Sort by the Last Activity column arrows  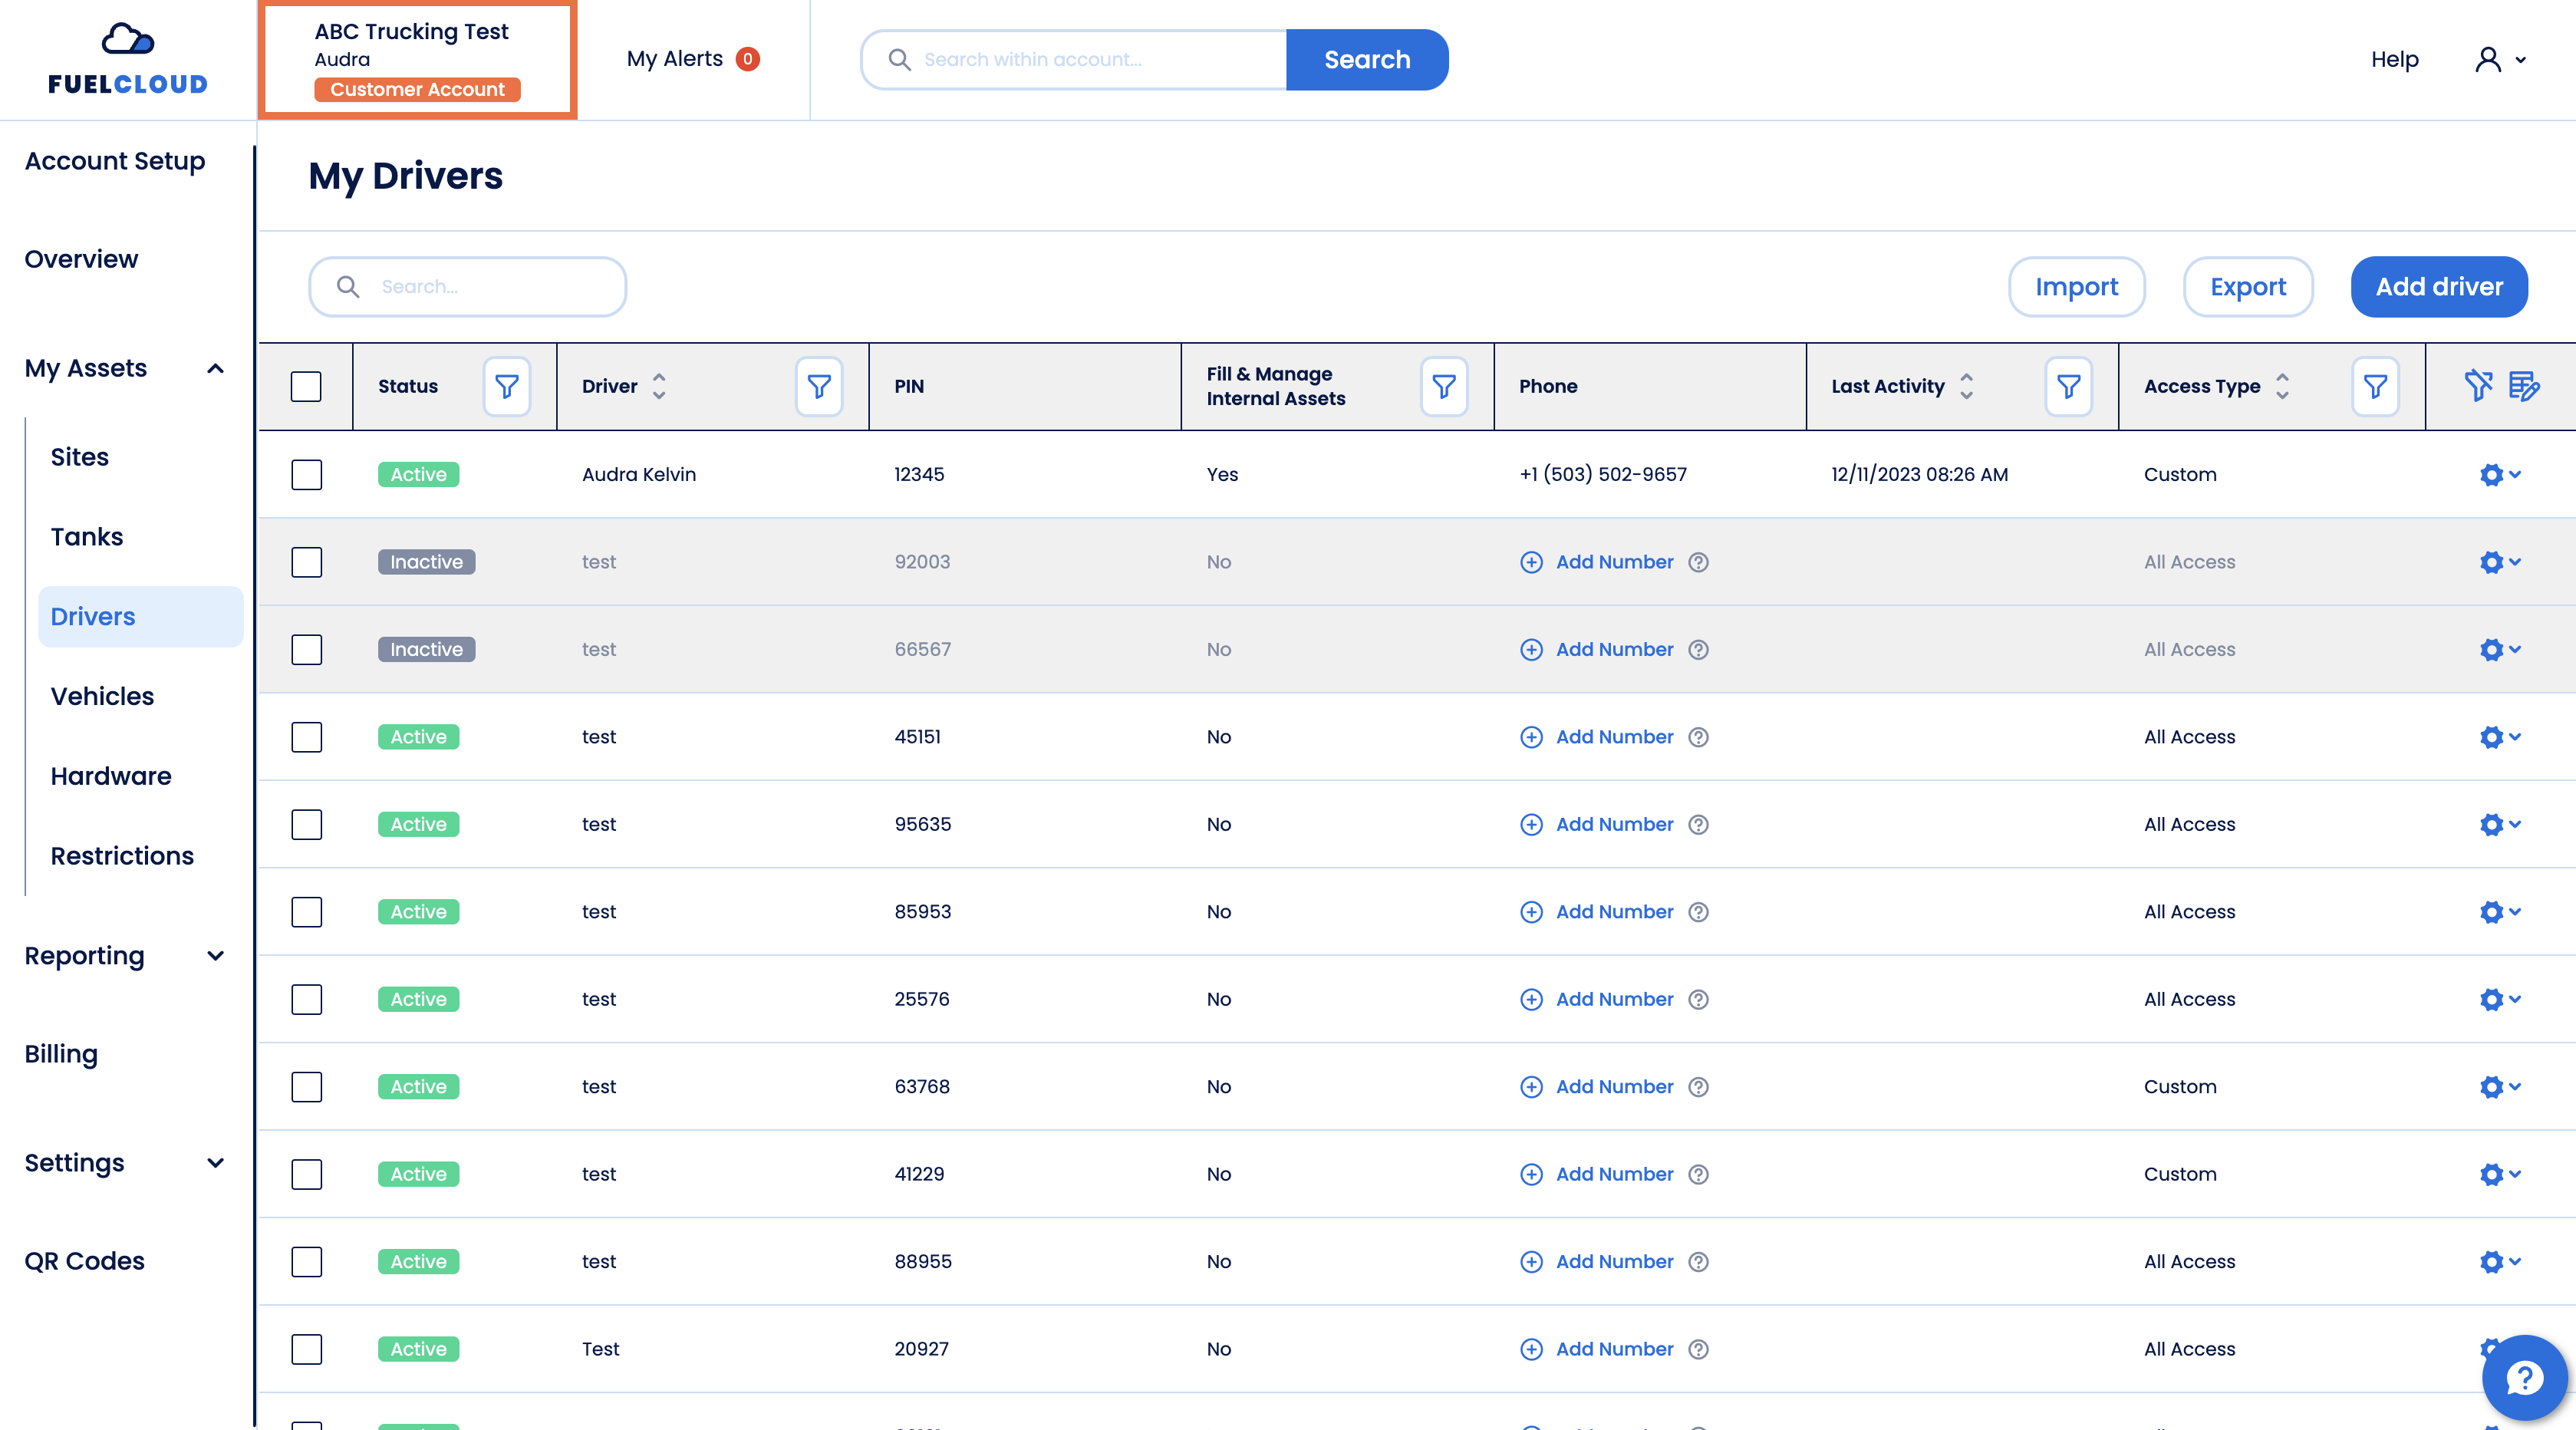click(x=1966, y=386)
